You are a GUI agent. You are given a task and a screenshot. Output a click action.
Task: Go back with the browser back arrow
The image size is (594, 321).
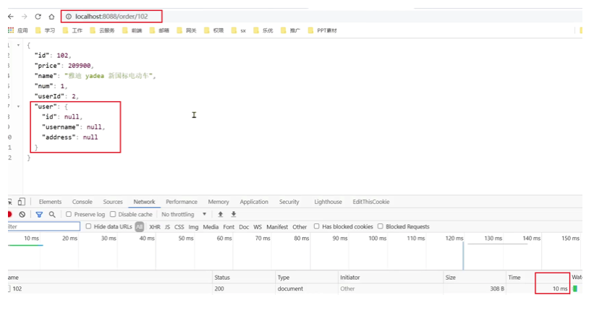[x=11, y=17]
